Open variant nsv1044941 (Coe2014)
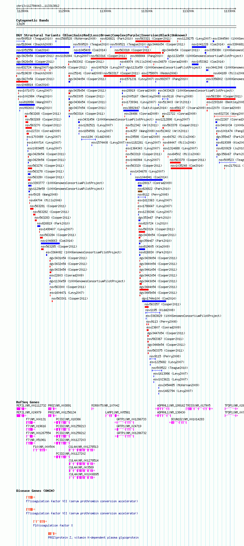Image resolution: width=244 pixels, height=546 pixels. [x=152, y=177]
